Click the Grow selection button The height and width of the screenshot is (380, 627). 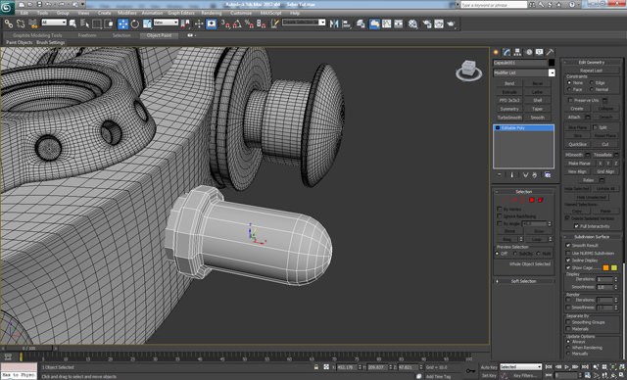(x=539, y=231)
